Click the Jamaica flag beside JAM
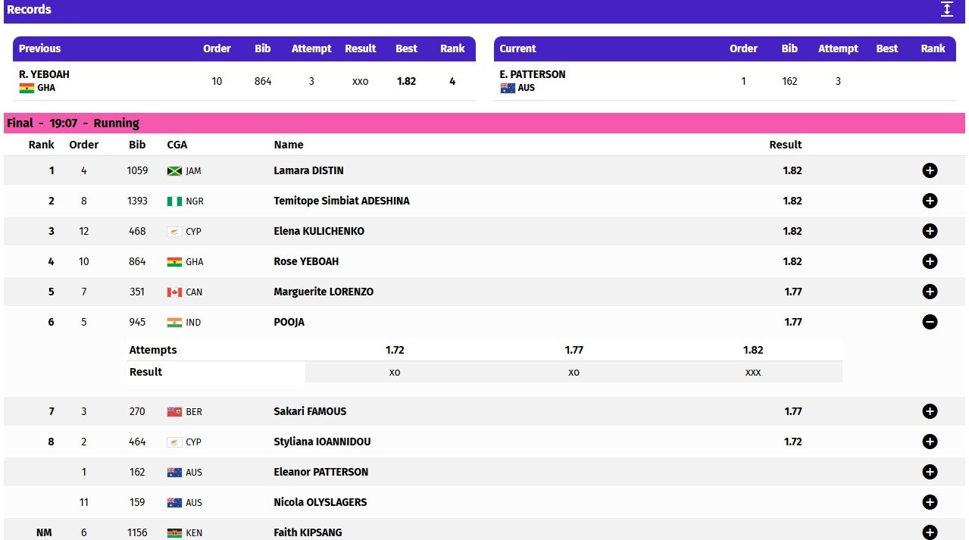The height and width of the screenshot is (540, 969). click(x=174, y=171)
